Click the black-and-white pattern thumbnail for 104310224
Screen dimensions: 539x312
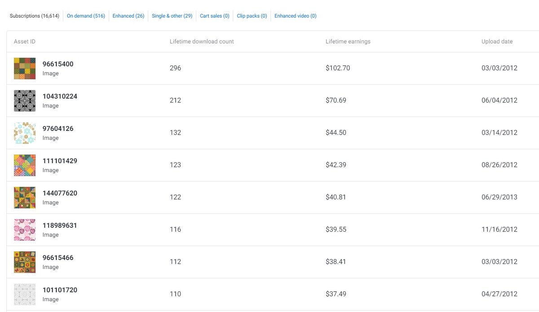25,101
